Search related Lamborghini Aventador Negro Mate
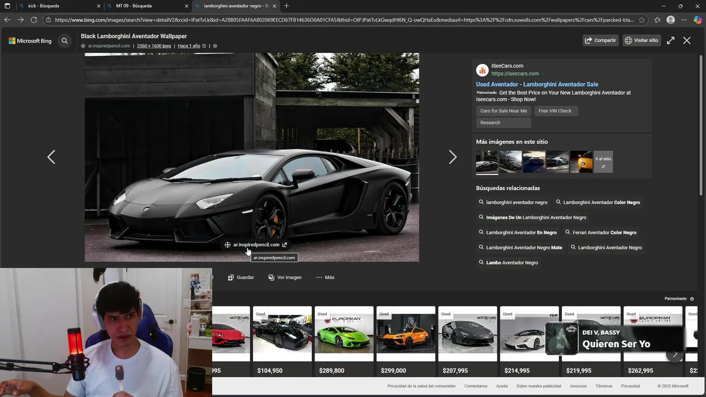The height and width of the screenshot is (397, 706). pyautogui.click(x=521, y=248)
